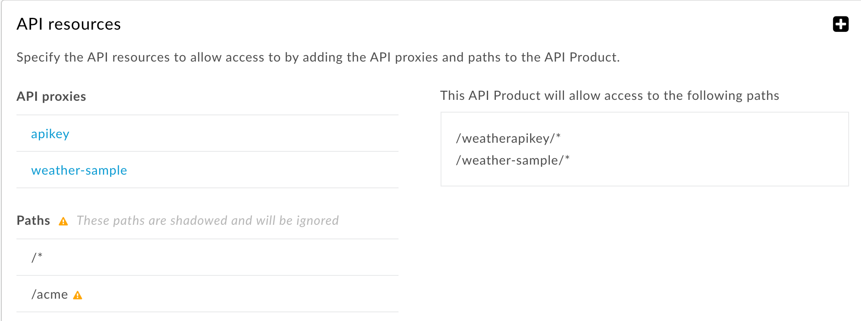The image size is (861, 321).
Task: Click the API resources heading
Action: pos(69,24)
